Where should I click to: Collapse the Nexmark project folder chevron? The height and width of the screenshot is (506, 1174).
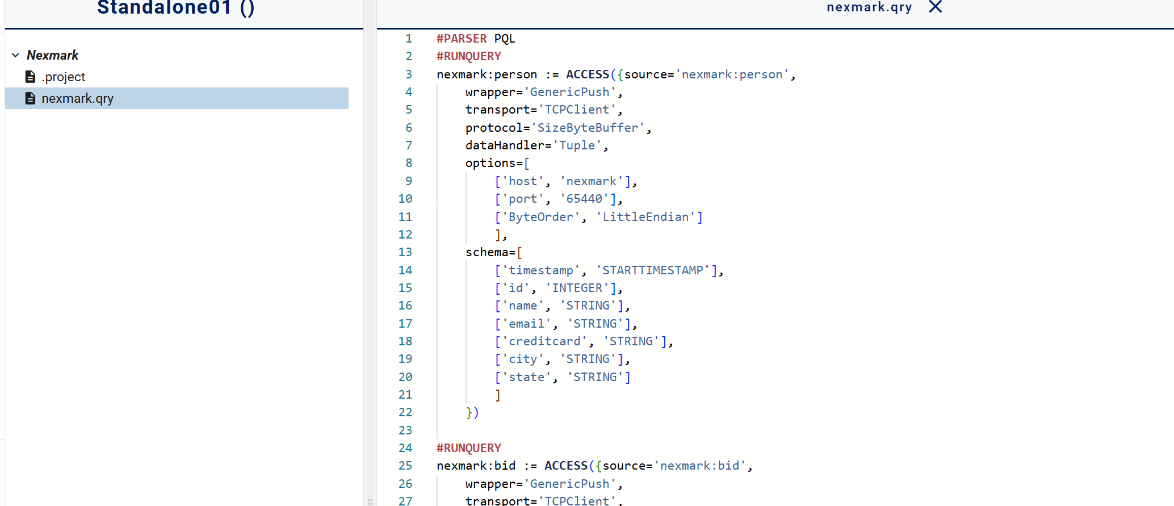coord(15,55)
